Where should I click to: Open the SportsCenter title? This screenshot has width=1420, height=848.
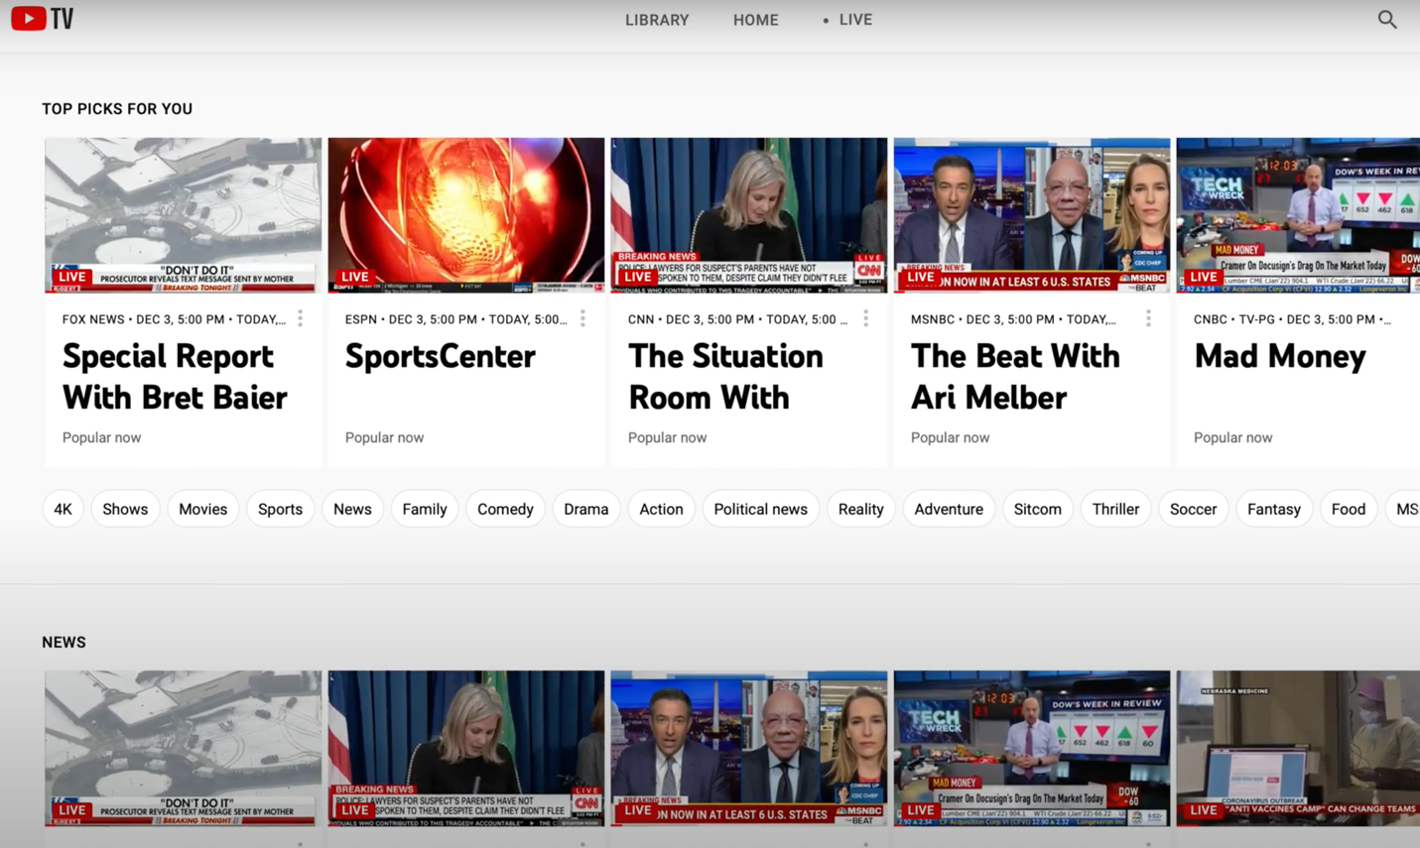click(x=441, y=356)
